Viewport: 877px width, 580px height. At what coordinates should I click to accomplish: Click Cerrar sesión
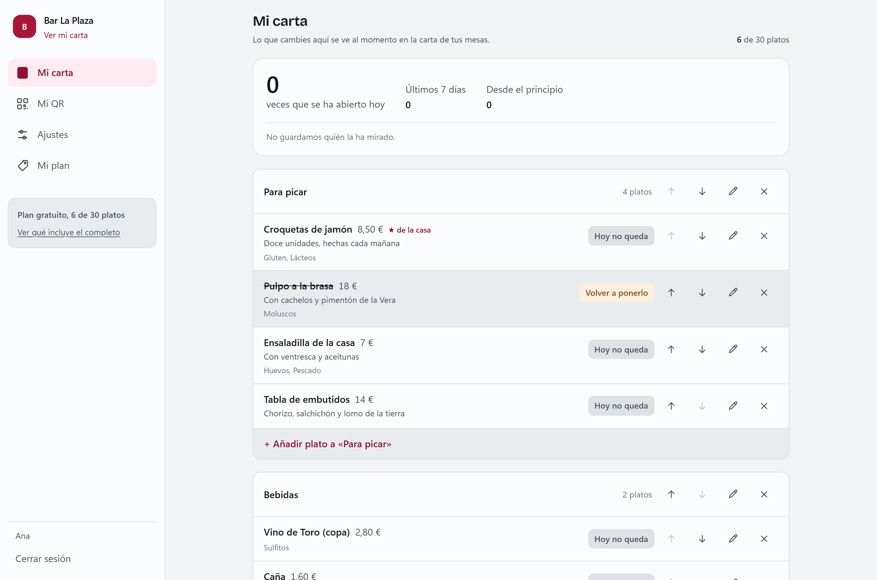[x=43, y=558]
